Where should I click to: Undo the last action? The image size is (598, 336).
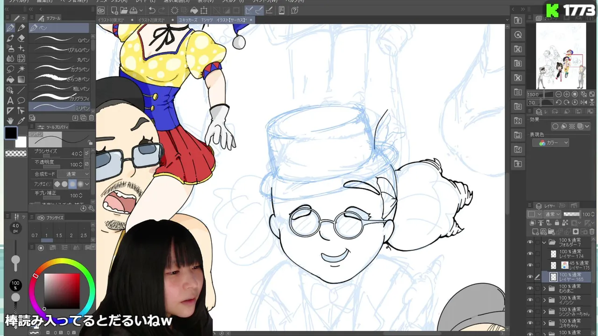[x=152, y=10]
